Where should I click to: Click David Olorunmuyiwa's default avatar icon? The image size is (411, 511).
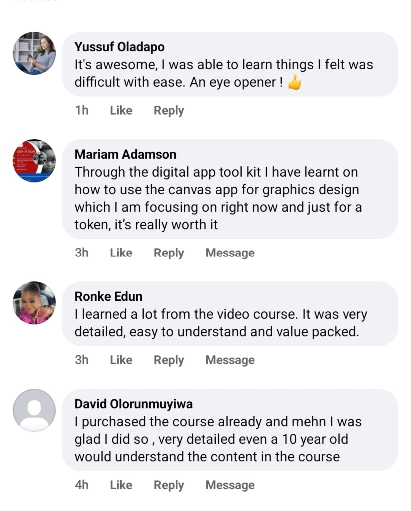[x=34, y=410]
